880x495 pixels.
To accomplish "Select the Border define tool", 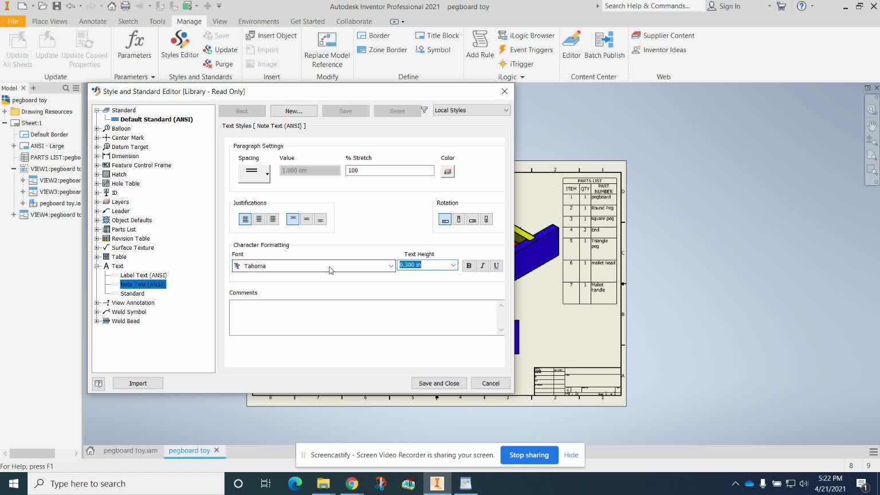I will click(373, 36).
